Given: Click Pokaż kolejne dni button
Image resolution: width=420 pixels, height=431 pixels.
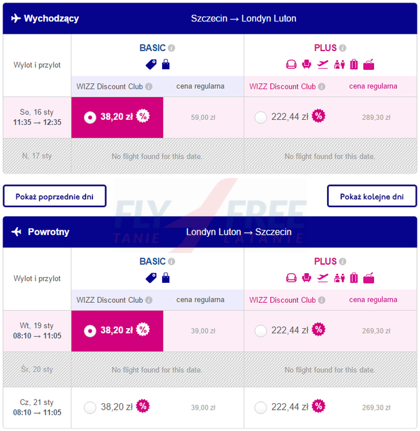Looking at the screenshot, I should pos(372,196).
